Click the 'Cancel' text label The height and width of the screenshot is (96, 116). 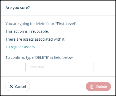21,87
